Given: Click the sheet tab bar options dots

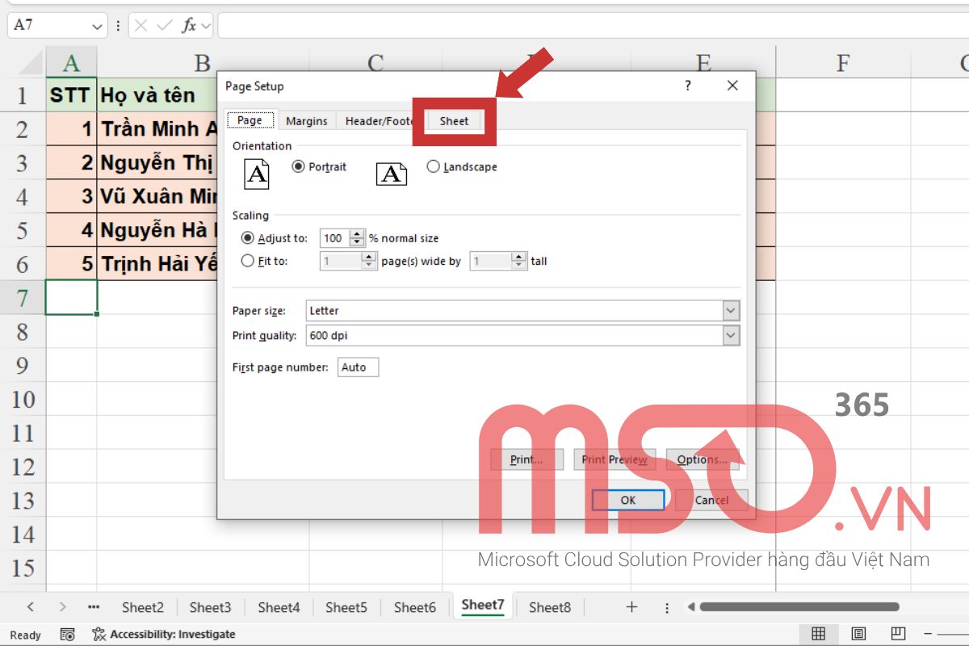Looking at the screenshot, I should click(667, 607).
